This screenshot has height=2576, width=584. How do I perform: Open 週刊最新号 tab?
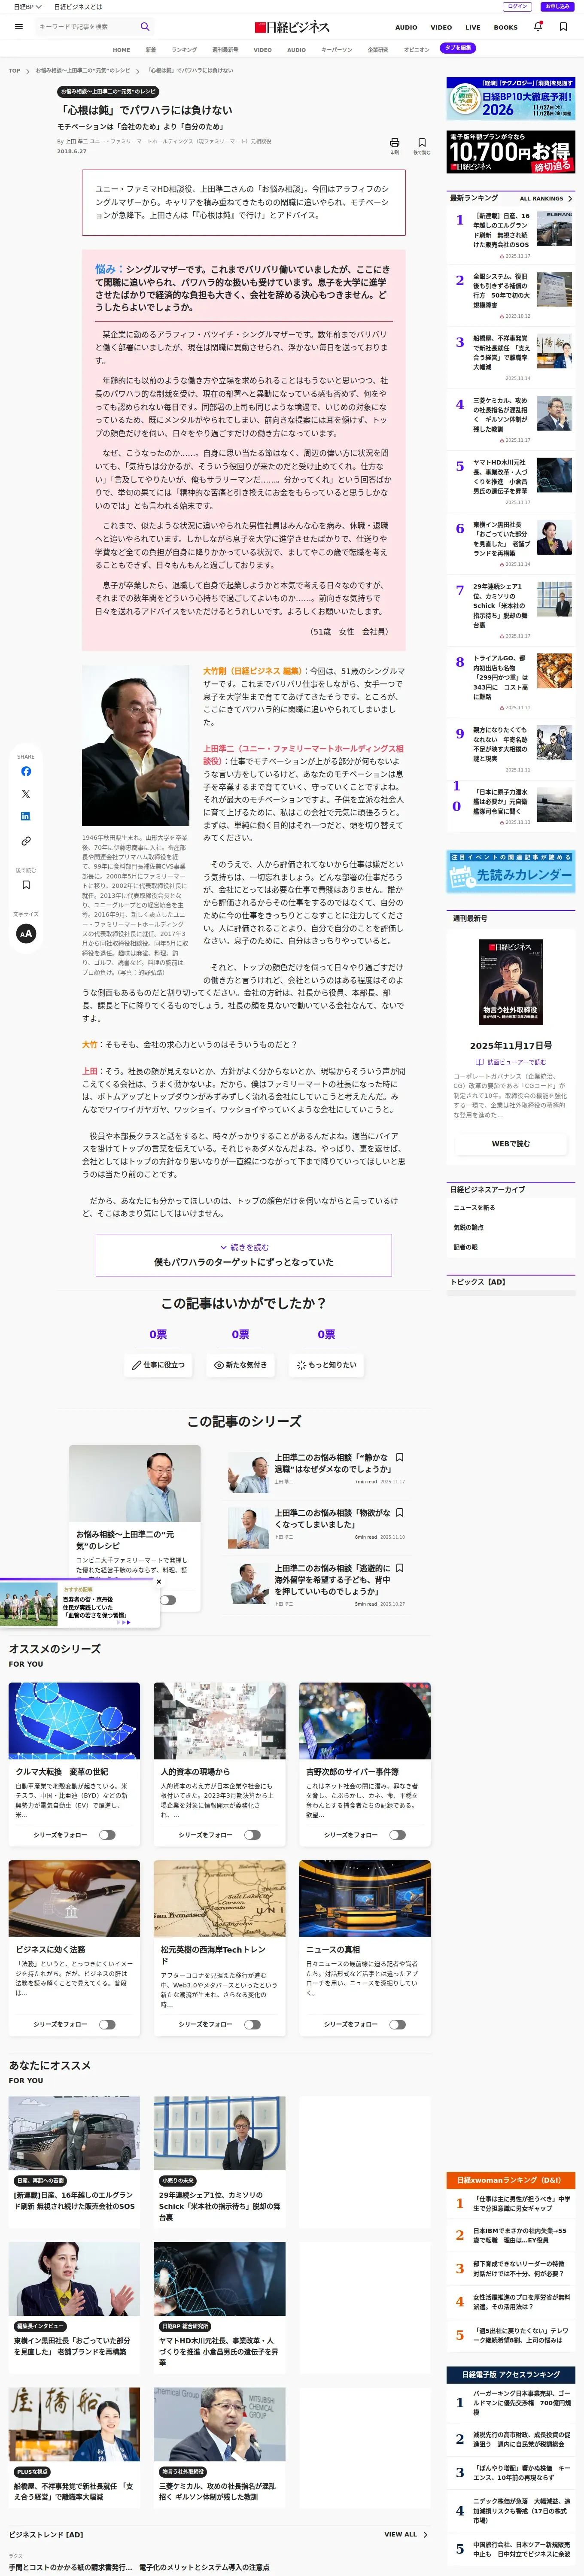tap(225, 49)
